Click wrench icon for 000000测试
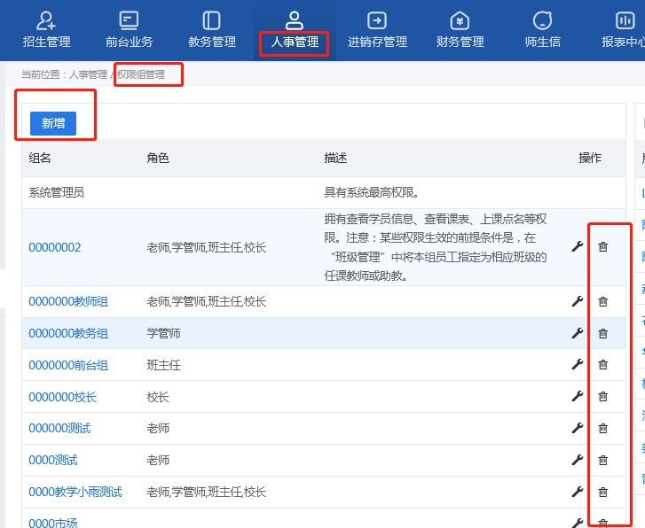The width and height of the screenshot is (645, 528). [578, 428]
